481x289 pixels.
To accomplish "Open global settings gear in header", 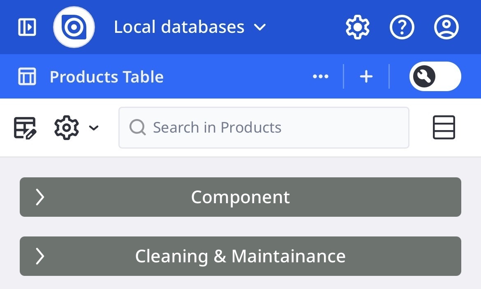I will [x=357, y=27].
